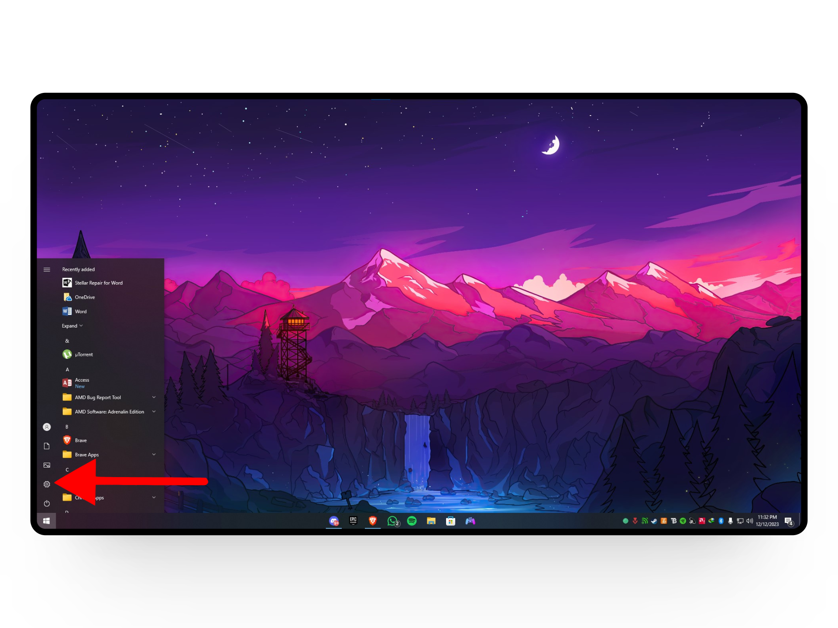Screen dimensions: 838x628
Task: Click the Bluetooth tray icon
Action: (x=721, y=521)
